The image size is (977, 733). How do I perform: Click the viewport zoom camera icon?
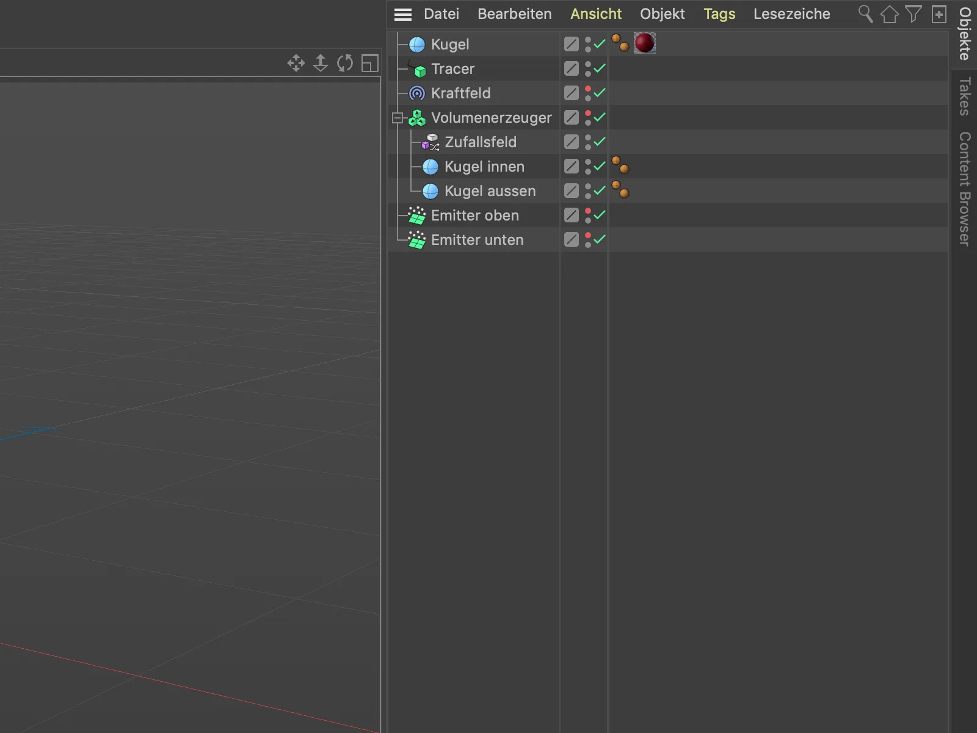pyautogui.click(x=321, y=63)
